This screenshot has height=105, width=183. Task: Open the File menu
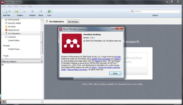(x=4, y=6)
